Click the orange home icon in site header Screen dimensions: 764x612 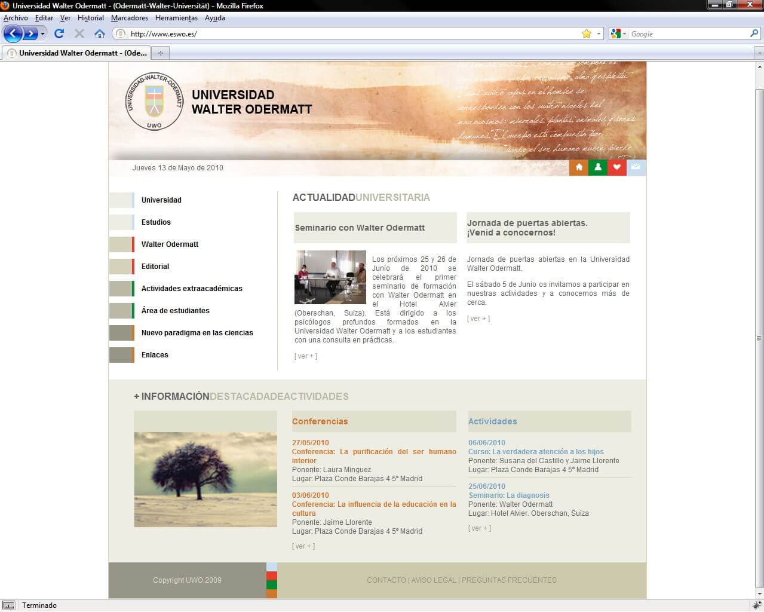[579, 167]
